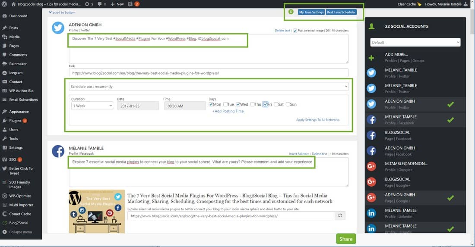Click the green info icon beside My Time Settings
Screen dimensions: 475x247
(x=291, y=12)
